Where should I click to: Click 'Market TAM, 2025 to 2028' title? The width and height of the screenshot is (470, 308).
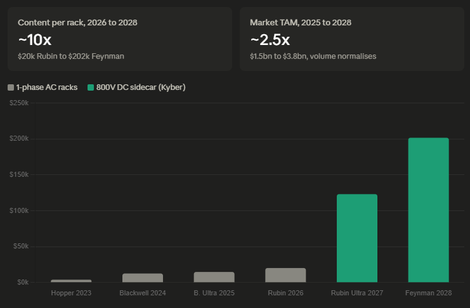pos(301,23)
